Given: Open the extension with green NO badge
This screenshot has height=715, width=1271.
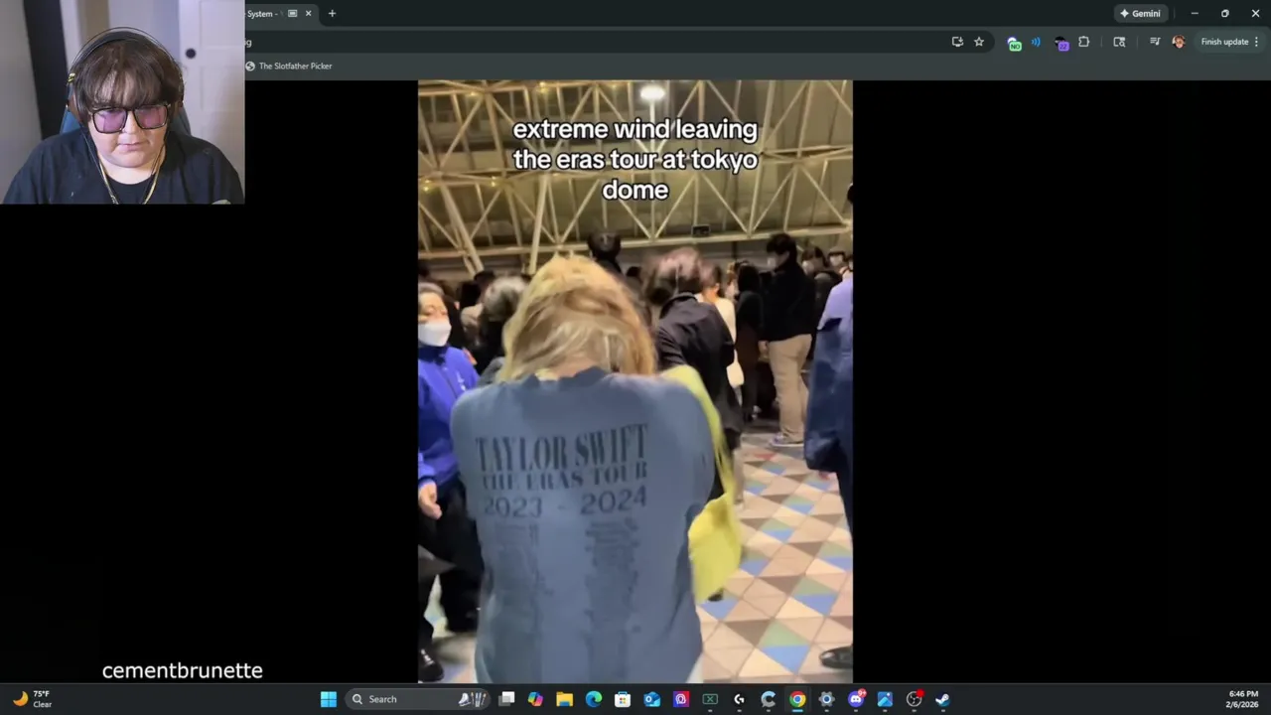Looking at the screenshot, I should click(x=1014, y=43).
